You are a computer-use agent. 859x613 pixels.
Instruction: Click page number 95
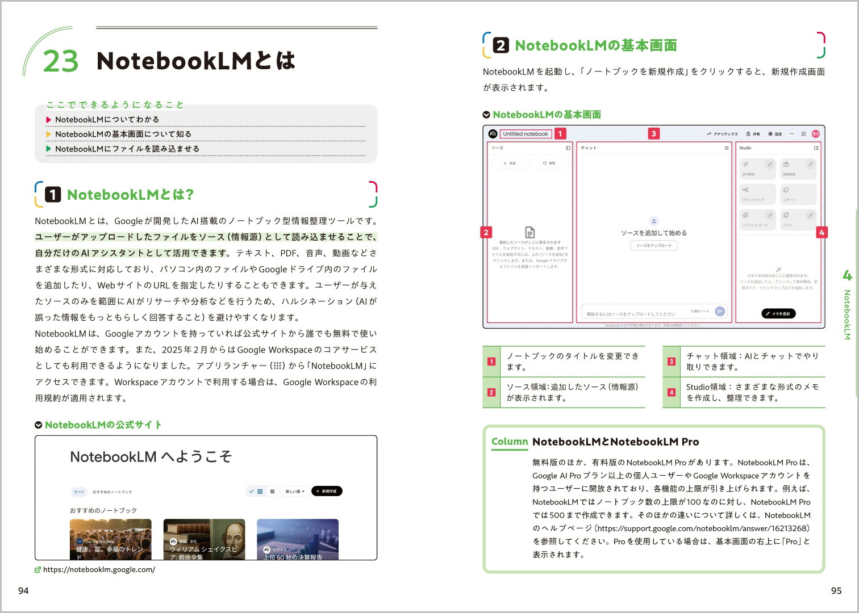click(x=836, y=591)
